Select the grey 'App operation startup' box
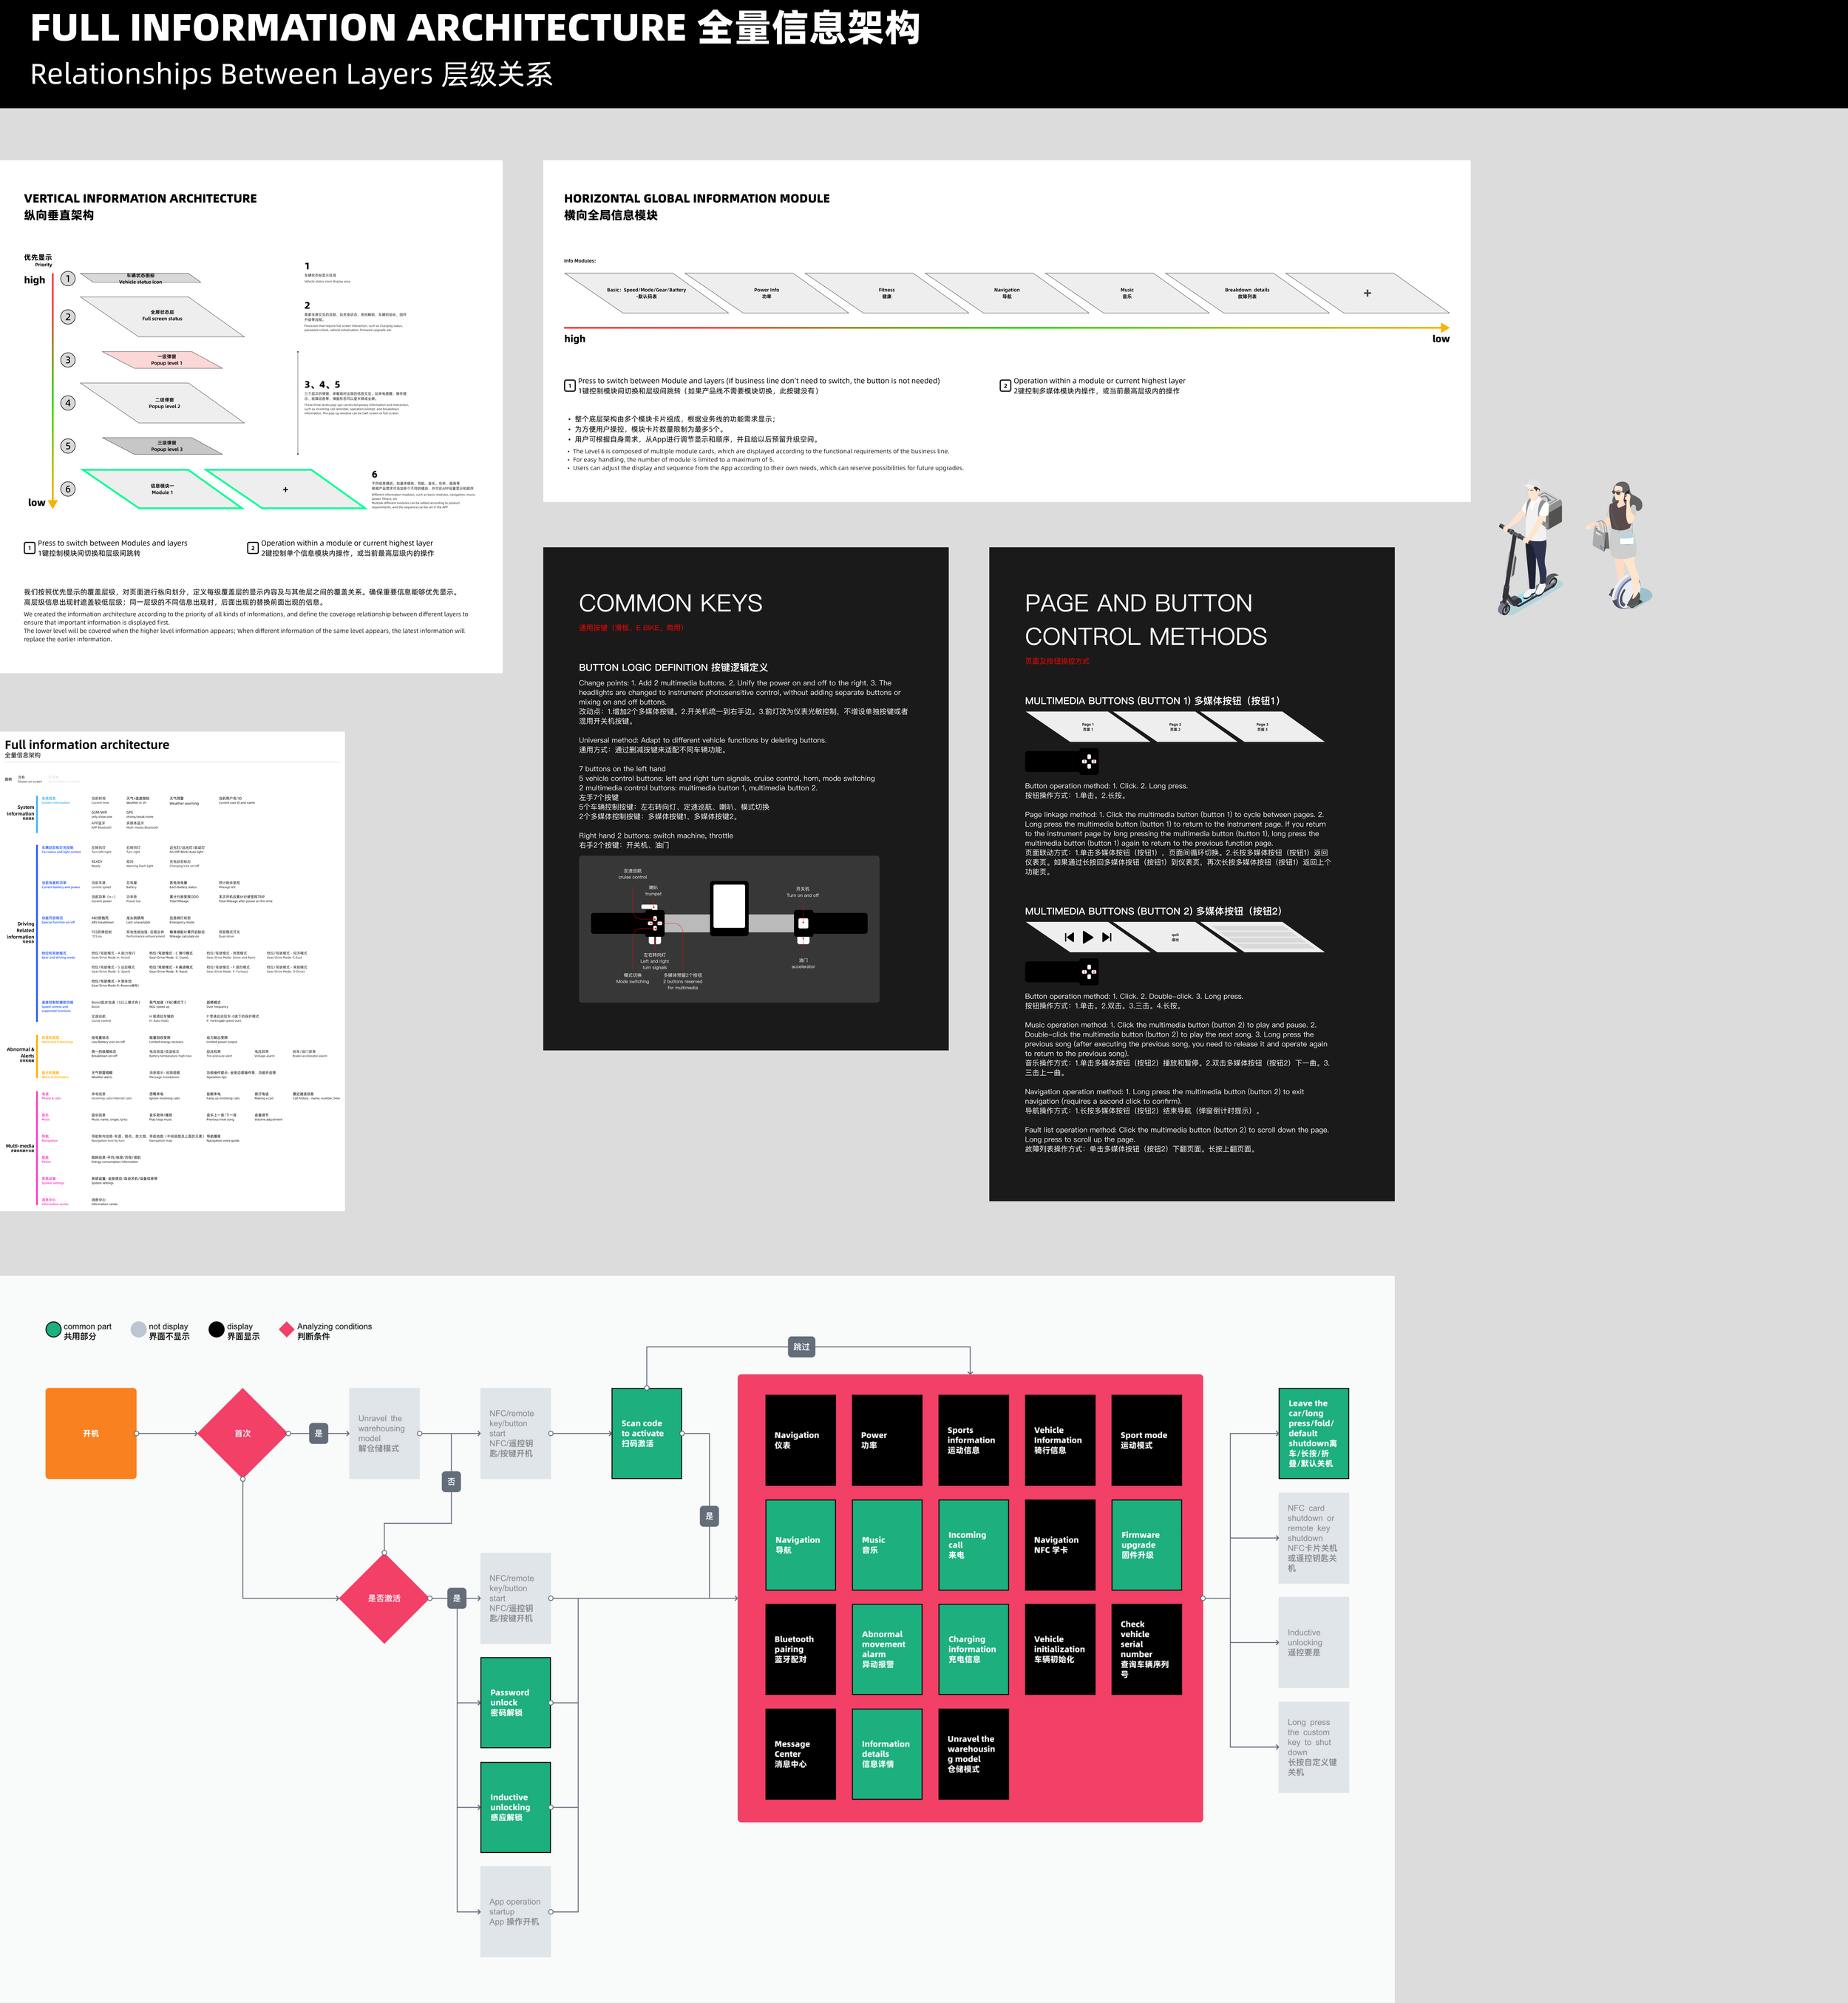Screen dimensions: 1848x2003 [515, 1911]
